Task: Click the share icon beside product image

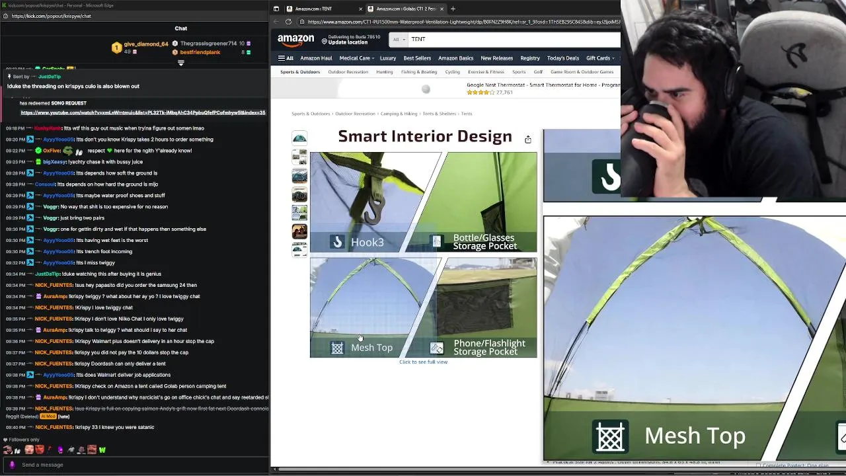Action: (527, 139)
